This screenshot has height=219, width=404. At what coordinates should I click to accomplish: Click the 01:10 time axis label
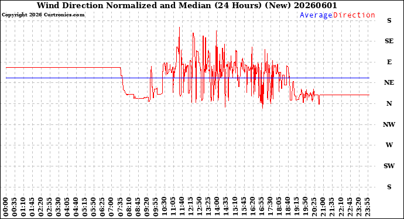(x=23, y=207)
